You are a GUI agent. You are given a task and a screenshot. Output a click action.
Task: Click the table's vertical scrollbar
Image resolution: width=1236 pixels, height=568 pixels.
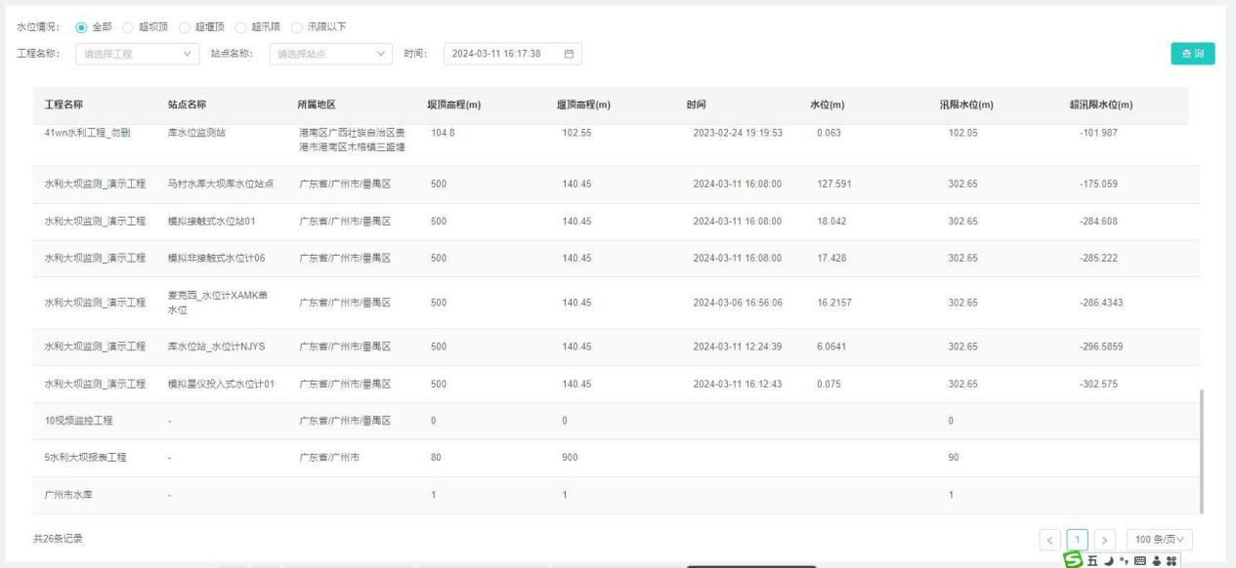click(1202, 448)
